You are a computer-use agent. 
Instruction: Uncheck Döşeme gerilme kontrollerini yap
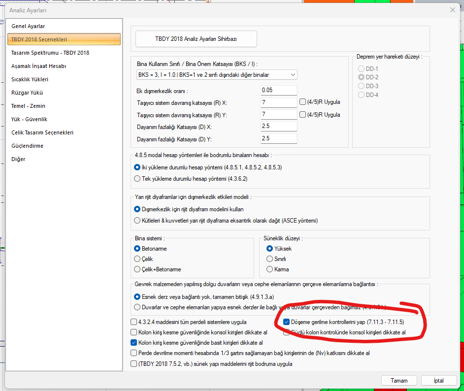click(x=287, y=322)
